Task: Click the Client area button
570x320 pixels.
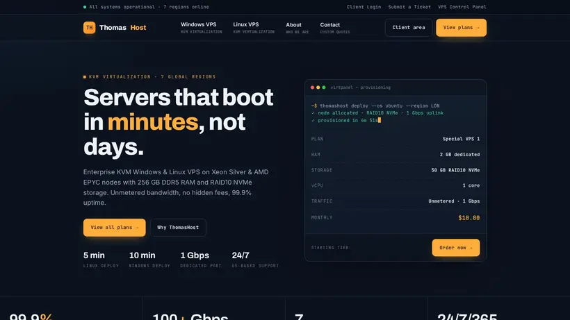Action: [x=409, y=28]
